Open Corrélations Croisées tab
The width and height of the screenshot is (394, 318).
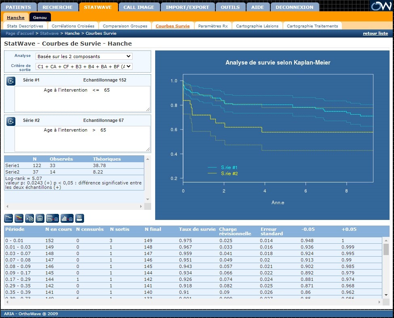click(x=73, y=26)
